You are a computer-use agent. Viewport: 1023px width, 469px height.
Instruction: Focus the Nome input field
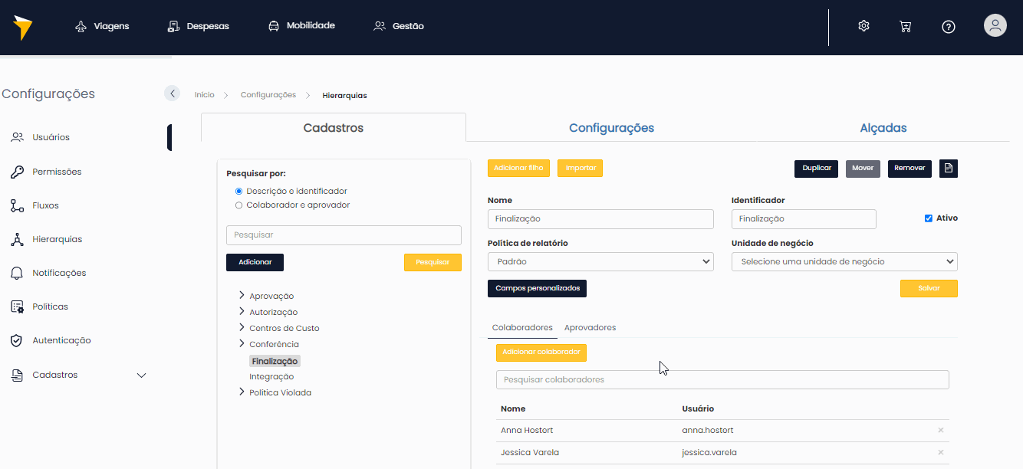(x=600, y=218)
